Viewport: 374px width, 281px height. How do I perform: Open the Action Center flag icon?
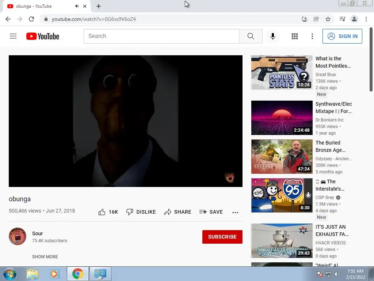click(320, 274)
